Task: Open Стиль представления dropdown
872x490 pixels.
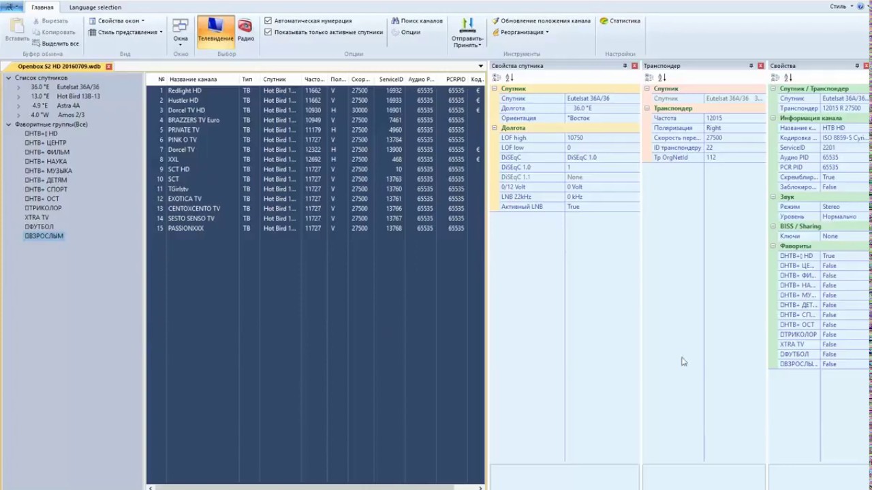Action: pos(126,32)
